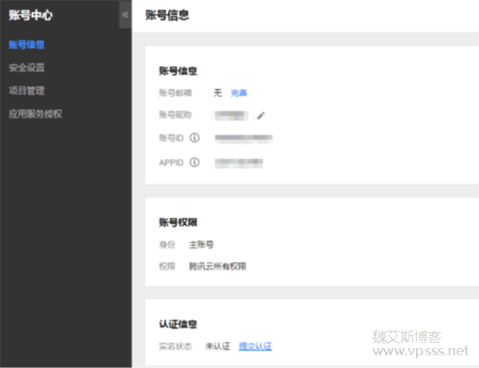479x368 pixels.
Task: Click the pencil icon to edit 账号昵称
Action: [261, 116]
